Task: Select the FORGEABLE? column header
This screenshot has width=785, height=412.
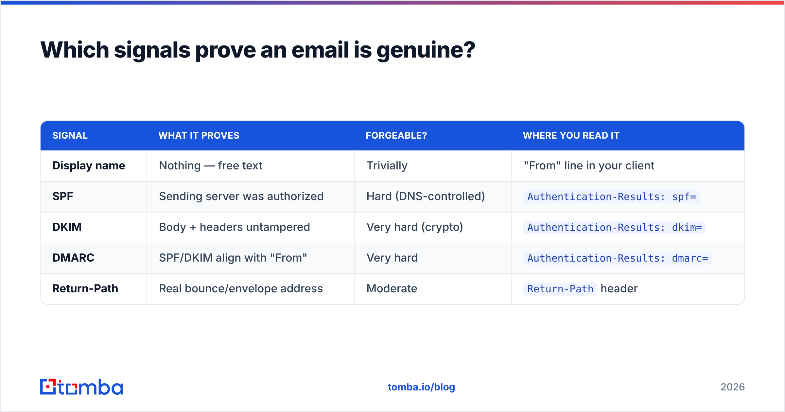Action: [x=396, y=135]
